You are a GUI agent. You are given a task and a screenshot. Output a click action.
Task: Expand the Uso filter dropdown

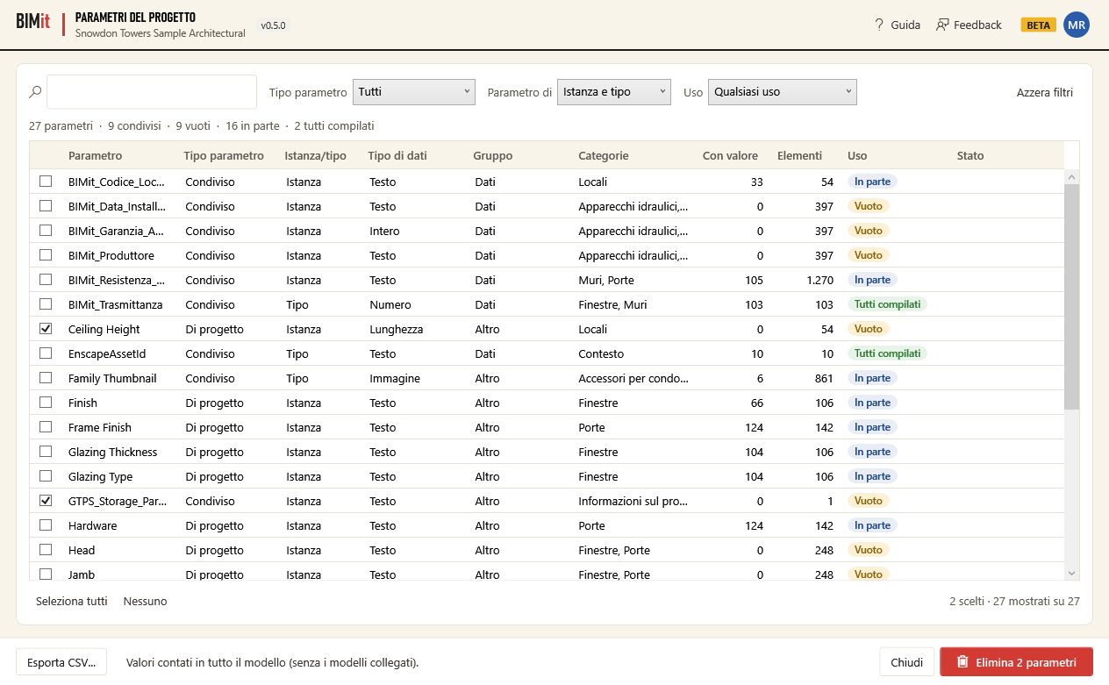783,92
